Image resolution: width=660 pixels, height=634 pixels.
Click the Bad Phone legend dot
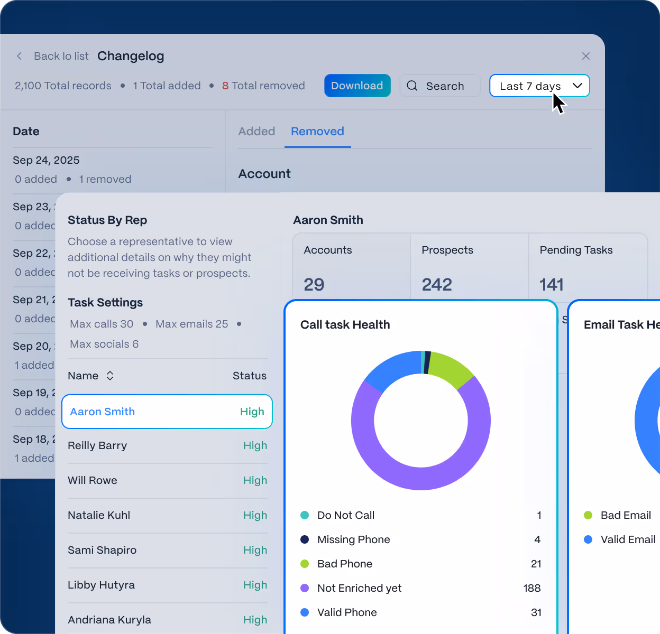pos(305,564)
